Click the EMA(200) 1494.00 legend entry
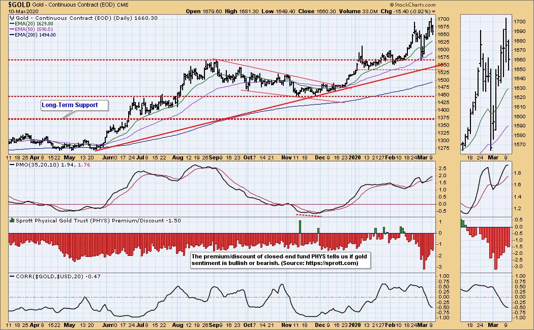Image resolution: width=534 pixels, height=330 pixels. click(35, 35)
